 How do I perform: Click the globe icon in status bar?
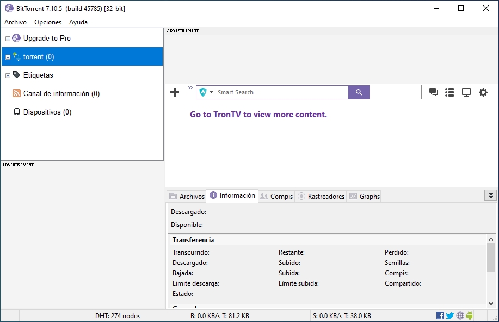coord(460,315)
